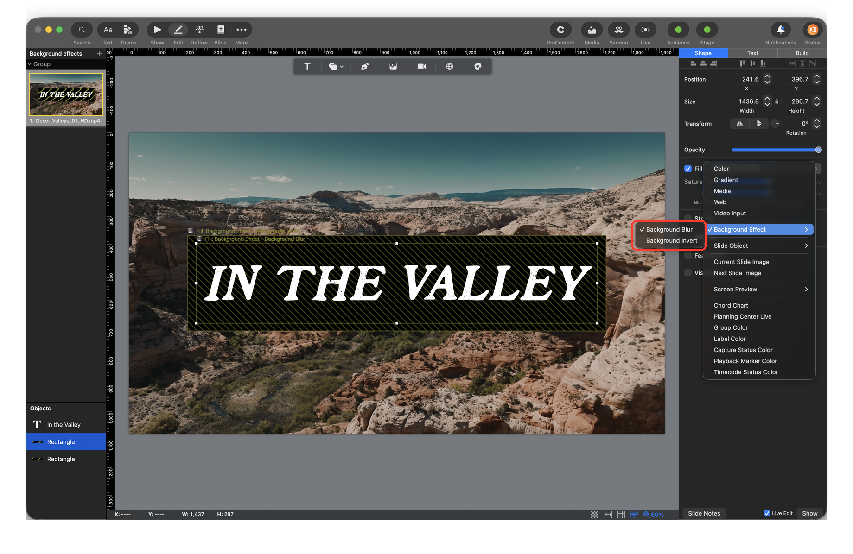Image resolution: width=853 pixels, height=554 pixels.
Task: Select the DesertValleys slide thumbnail
Action: [x=66, y=94]
